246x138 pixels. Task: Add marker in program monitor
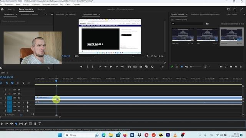81,67
